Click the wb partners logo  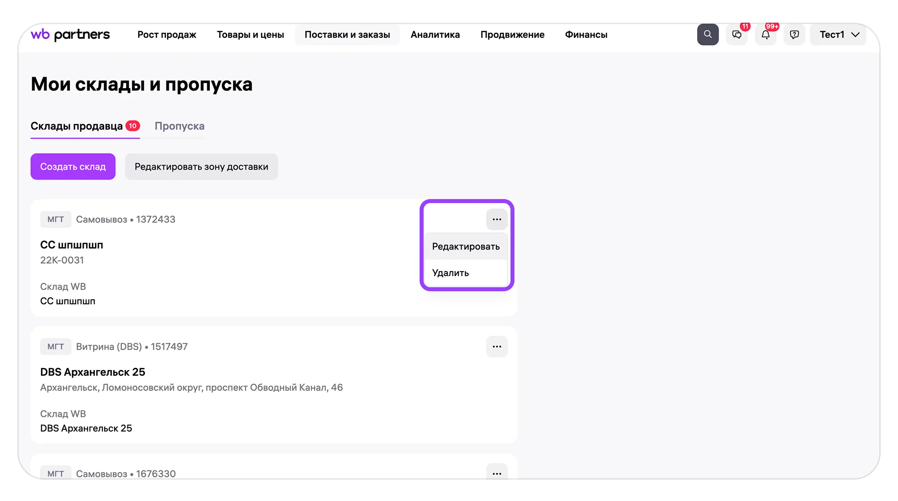point(70,35)
